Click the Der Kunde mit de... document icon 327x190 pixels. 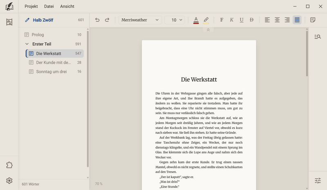31,63
